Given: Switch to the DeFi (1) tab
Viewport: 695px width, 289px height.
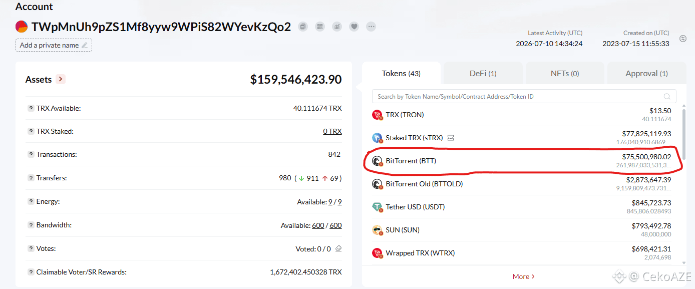Looking at the screenshot, I should (x=483, y=74).
